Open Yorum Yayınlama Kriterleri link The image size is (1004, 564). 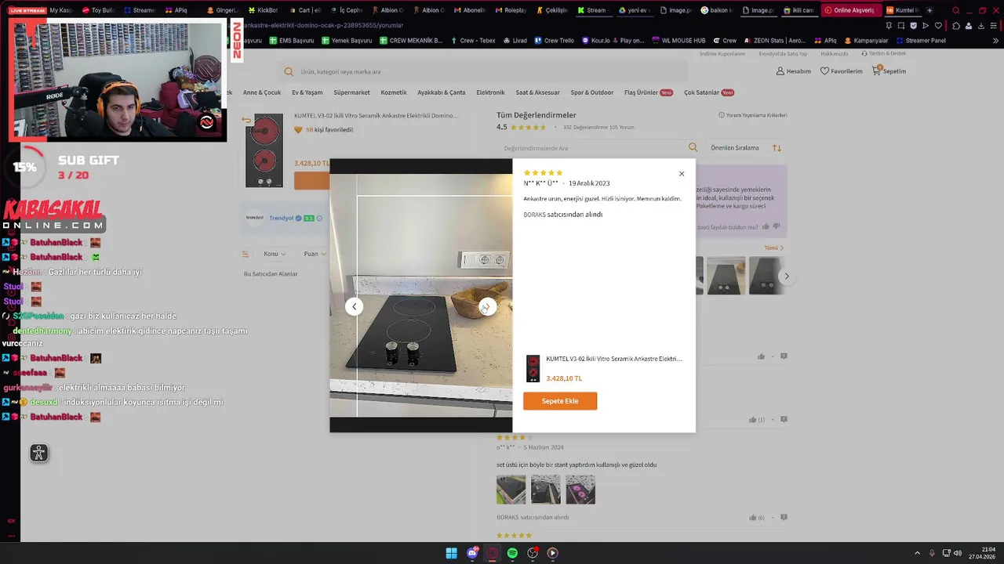753,115
